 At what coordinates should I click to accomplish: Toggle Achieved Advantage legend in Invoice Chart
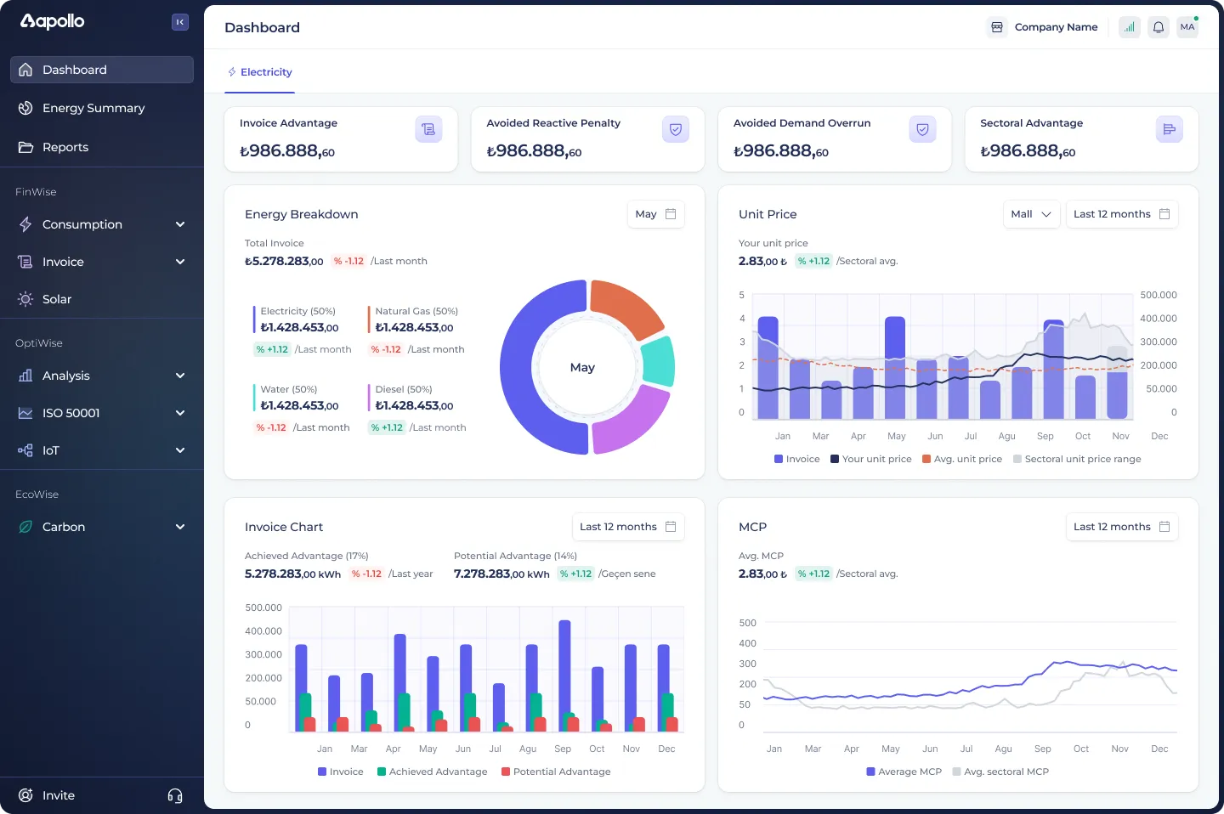tap(432, 772)
